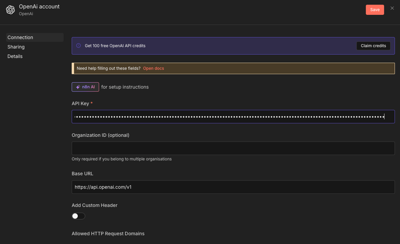Image resolution: width=400 pixels, height=244 pixels.
Task: Click the 'Organization ID (optional)' label
Action: point(100,135)
